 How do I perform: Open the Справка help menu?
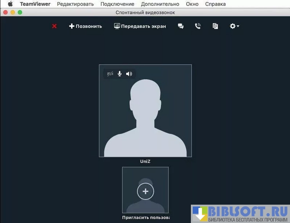point(215,4)
